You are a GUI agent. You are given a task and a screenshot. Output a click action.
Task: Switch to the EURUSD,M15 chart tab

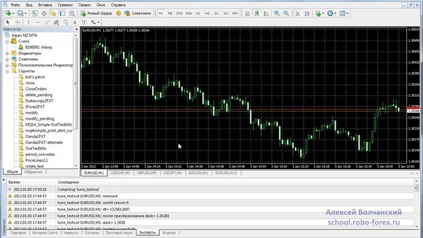[226, 173]
